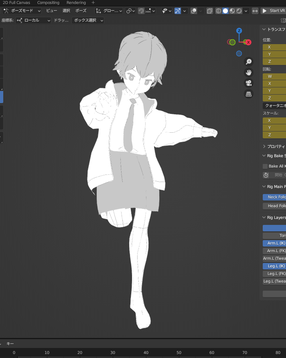Click the 開始 frame field
The height and width of the screenshot is (358, 286).
pyautogui.click(x=278, y=175)
